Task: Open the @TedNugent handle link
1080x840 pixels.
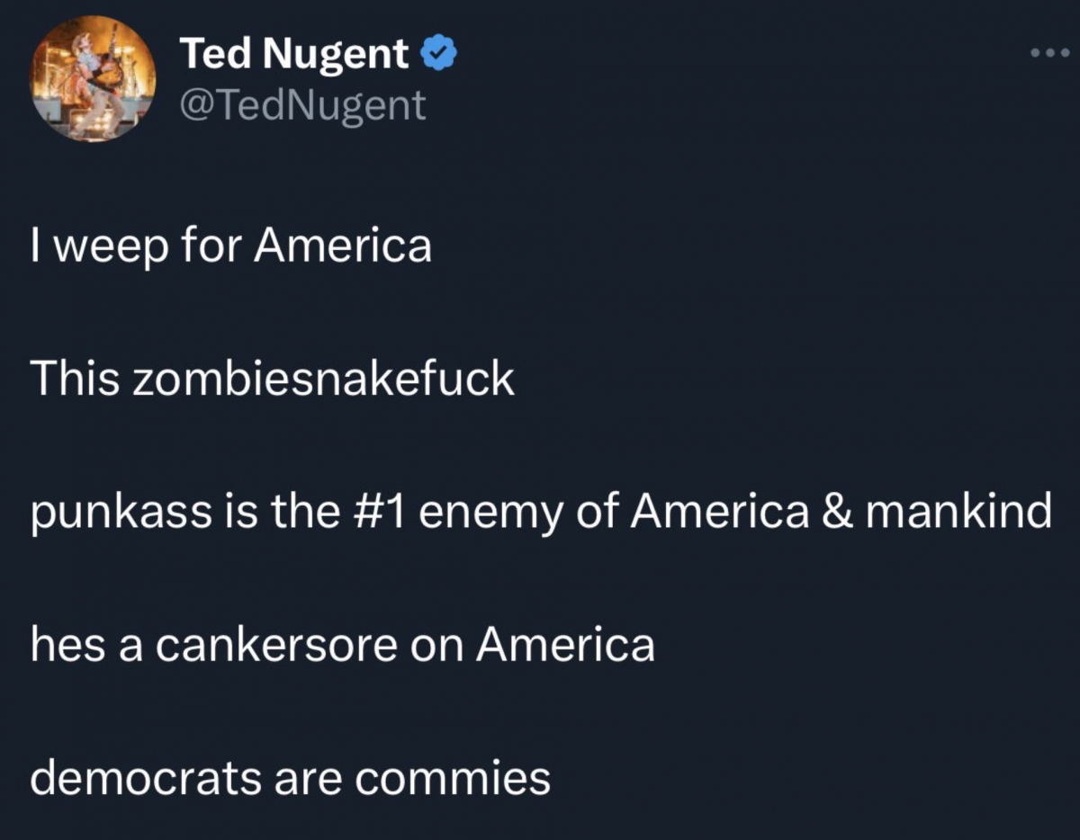Action: pyautogui.click(x=302, y=106)
